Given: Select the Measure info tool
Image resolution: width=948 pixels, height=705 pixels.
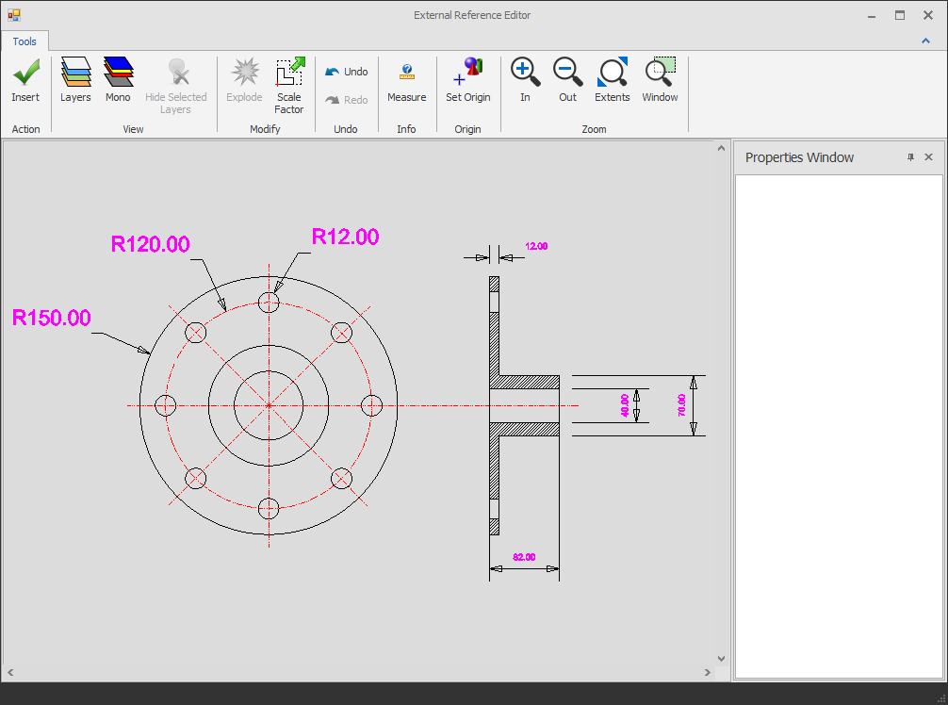Looking at the screenshot, I should click(407, 80).
